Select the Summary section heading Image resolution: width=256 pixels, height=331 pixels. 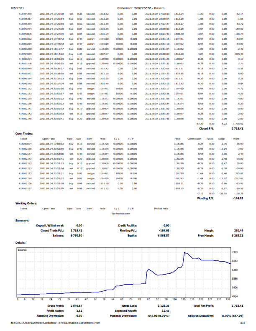point(22,221)
